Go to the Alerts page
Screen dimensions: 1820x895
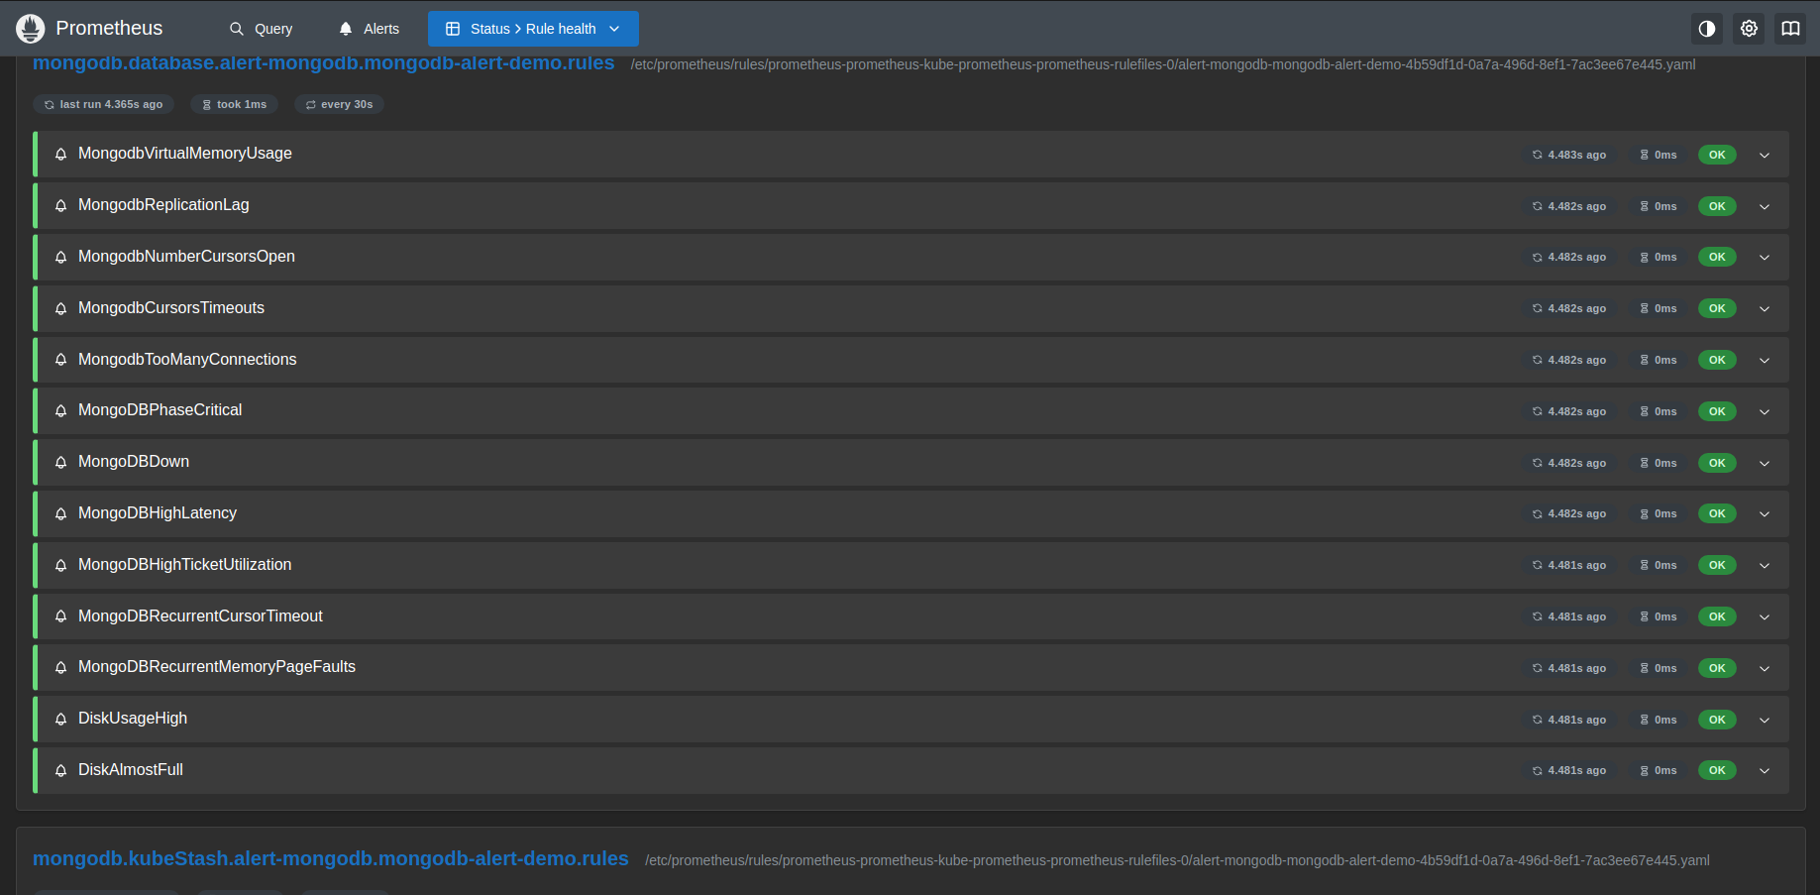(x=370, y=29)
